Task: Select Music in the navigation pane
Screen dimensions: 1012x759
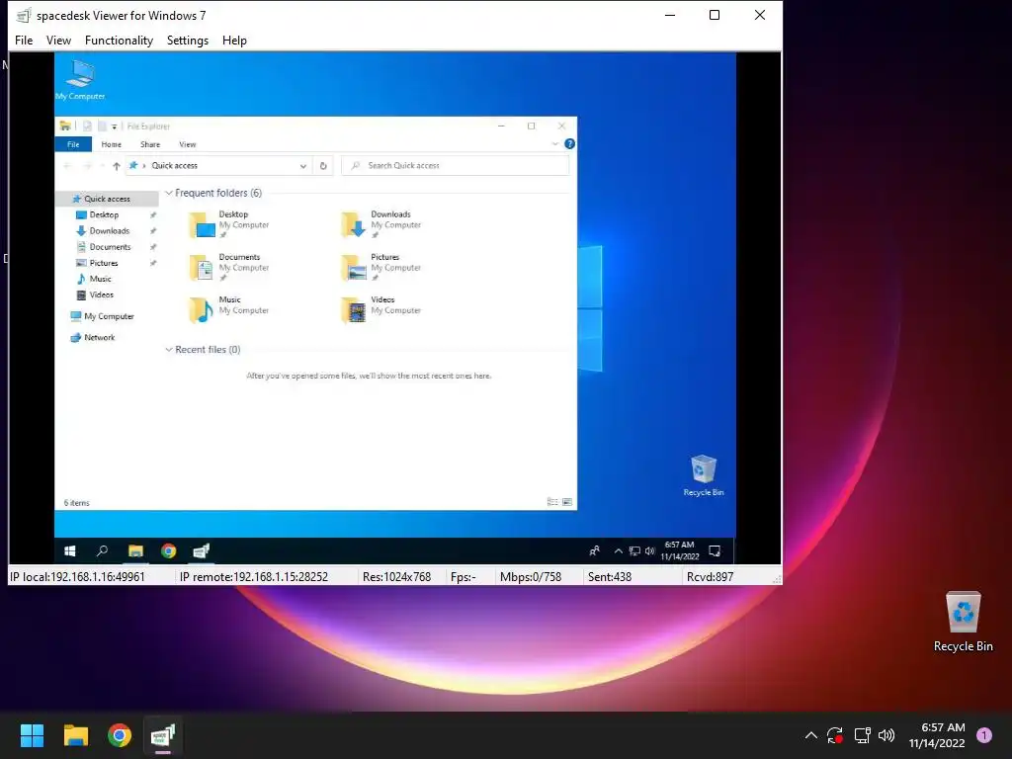Action: (100, 279)
